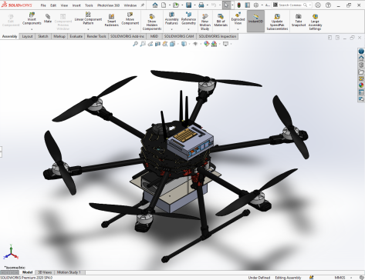Open the Assembly Features tool

coord(171,18)
